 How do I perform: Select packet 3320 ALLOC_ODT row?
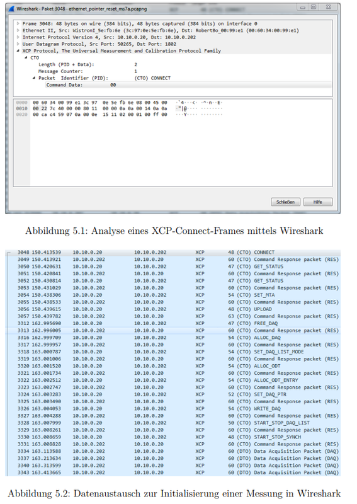[173, 366]
